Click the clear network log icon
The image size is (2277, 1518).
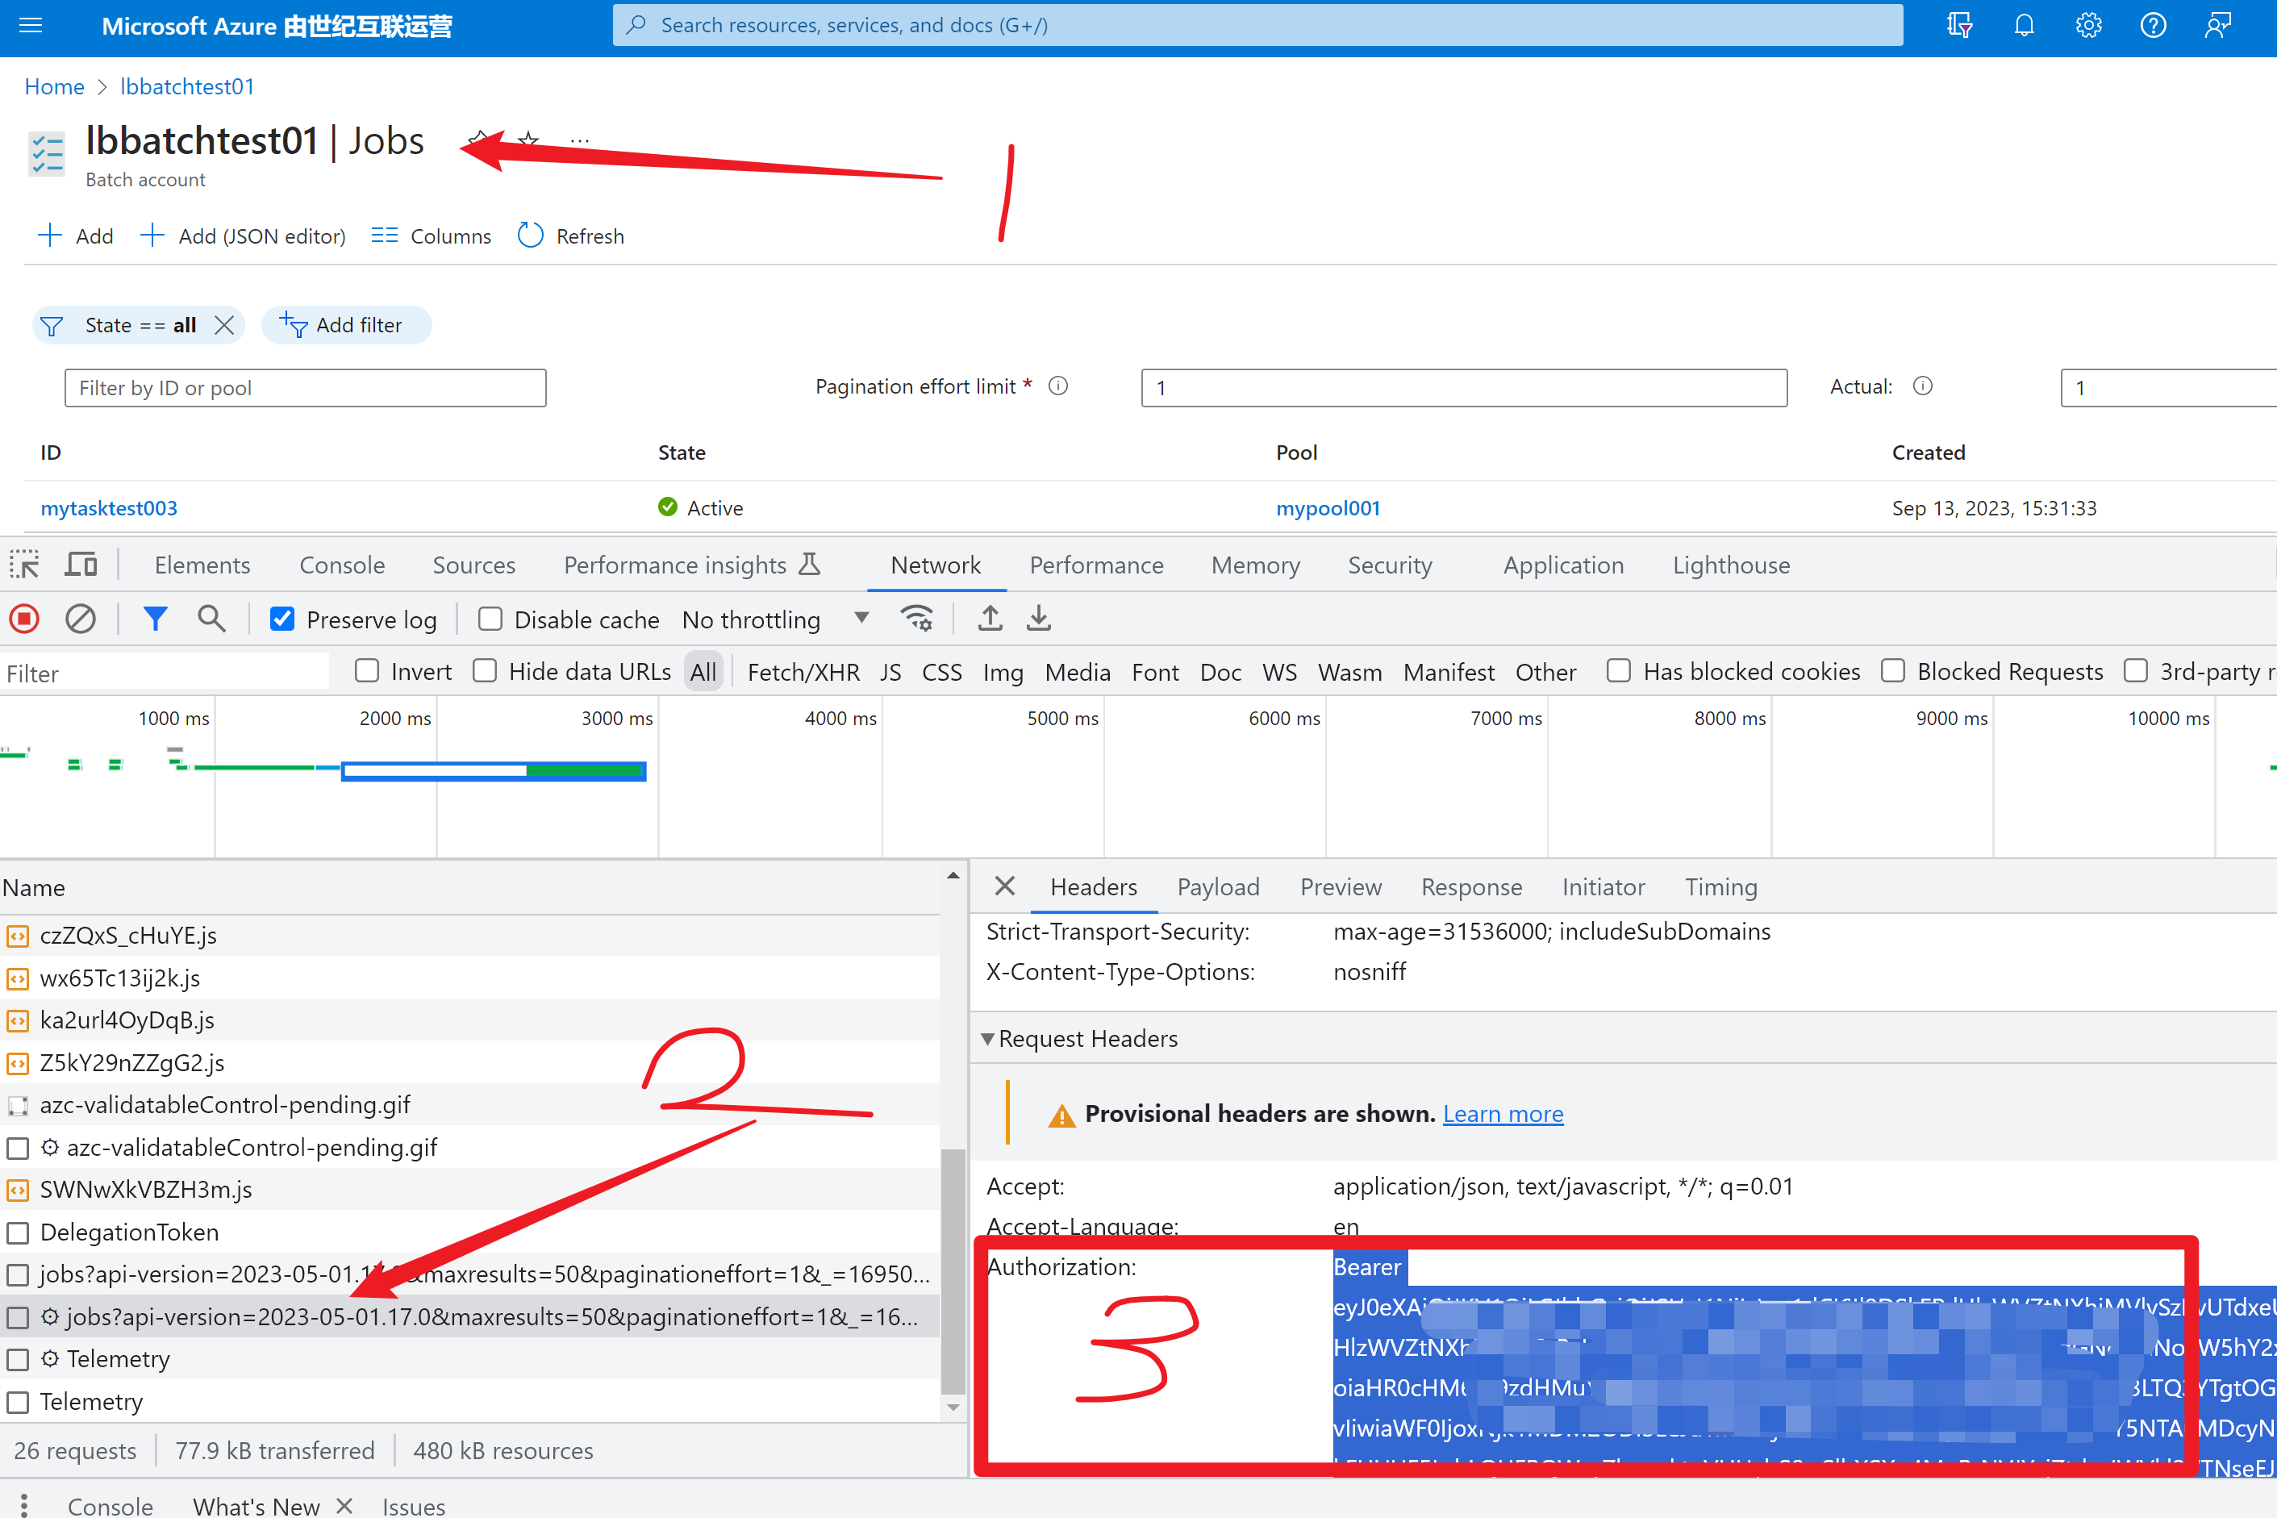(x=81, y=619)
